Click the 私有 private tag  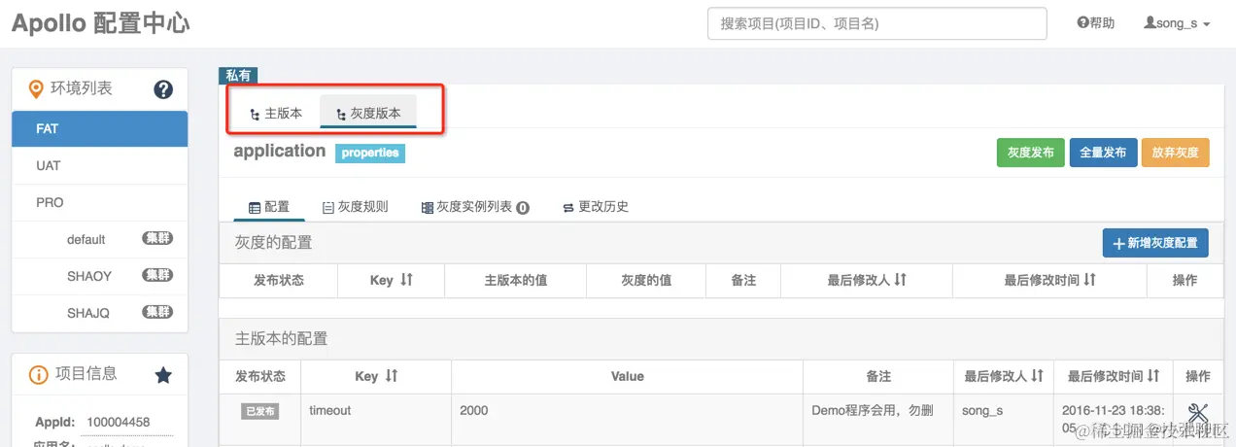tap(238, 75)
